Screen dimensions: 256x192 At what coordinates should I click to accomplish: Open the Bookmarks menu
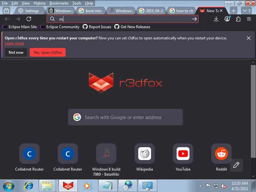tap(59, 3)
